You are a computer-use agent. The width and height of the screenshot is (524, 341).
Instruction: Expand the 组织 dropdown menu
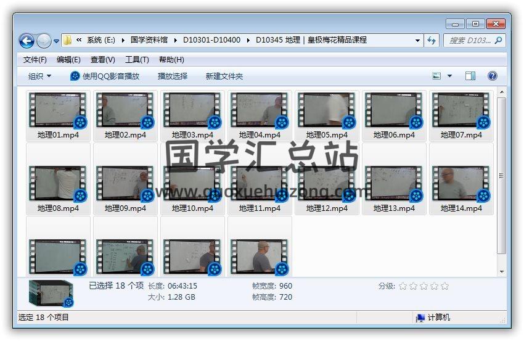[39, 76]
